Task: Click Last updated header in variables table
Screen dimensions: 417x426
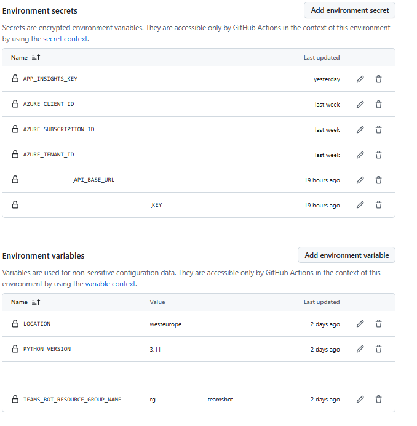Action: coord(322,302)
